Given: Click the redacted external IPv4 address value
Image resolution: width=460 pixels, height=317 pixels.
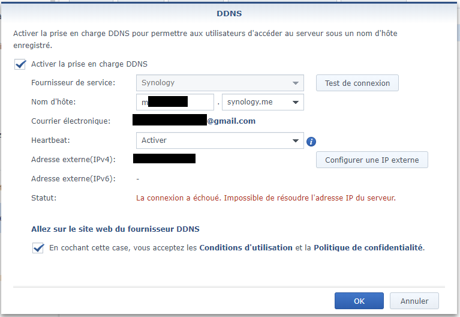Looking at the screenshot, I should click(164, 159).
